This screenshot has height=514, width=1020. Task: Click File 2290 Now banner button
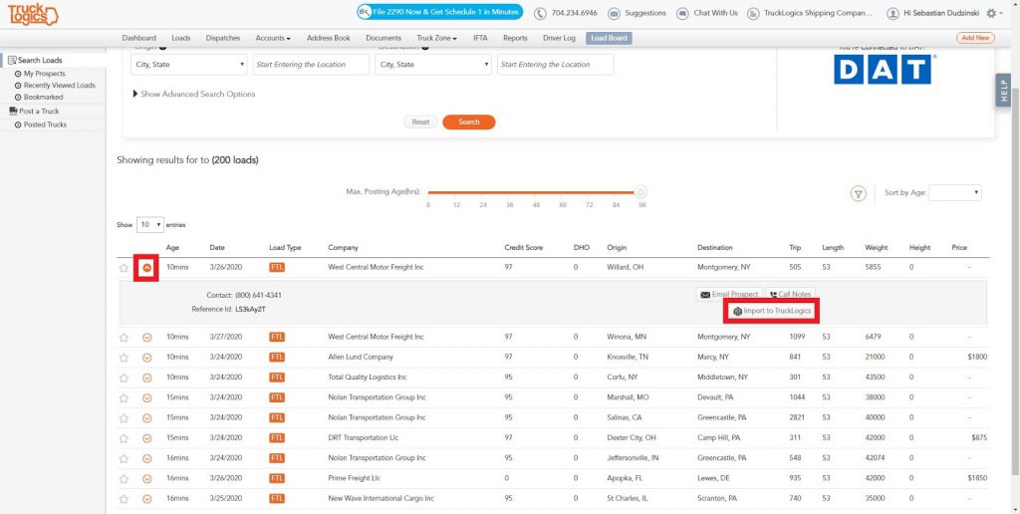439,12
